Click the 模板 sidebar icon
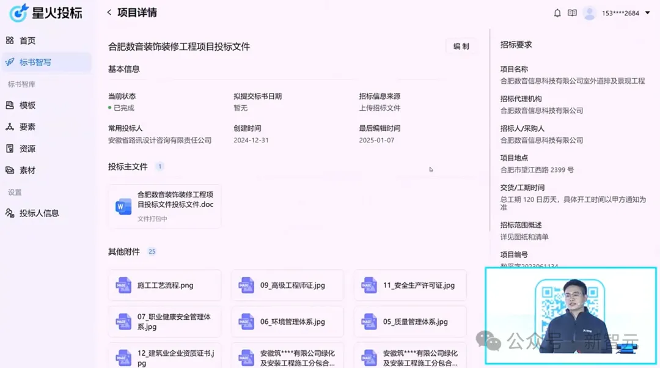The image size is (660, 368). click(x=10, y=105)
